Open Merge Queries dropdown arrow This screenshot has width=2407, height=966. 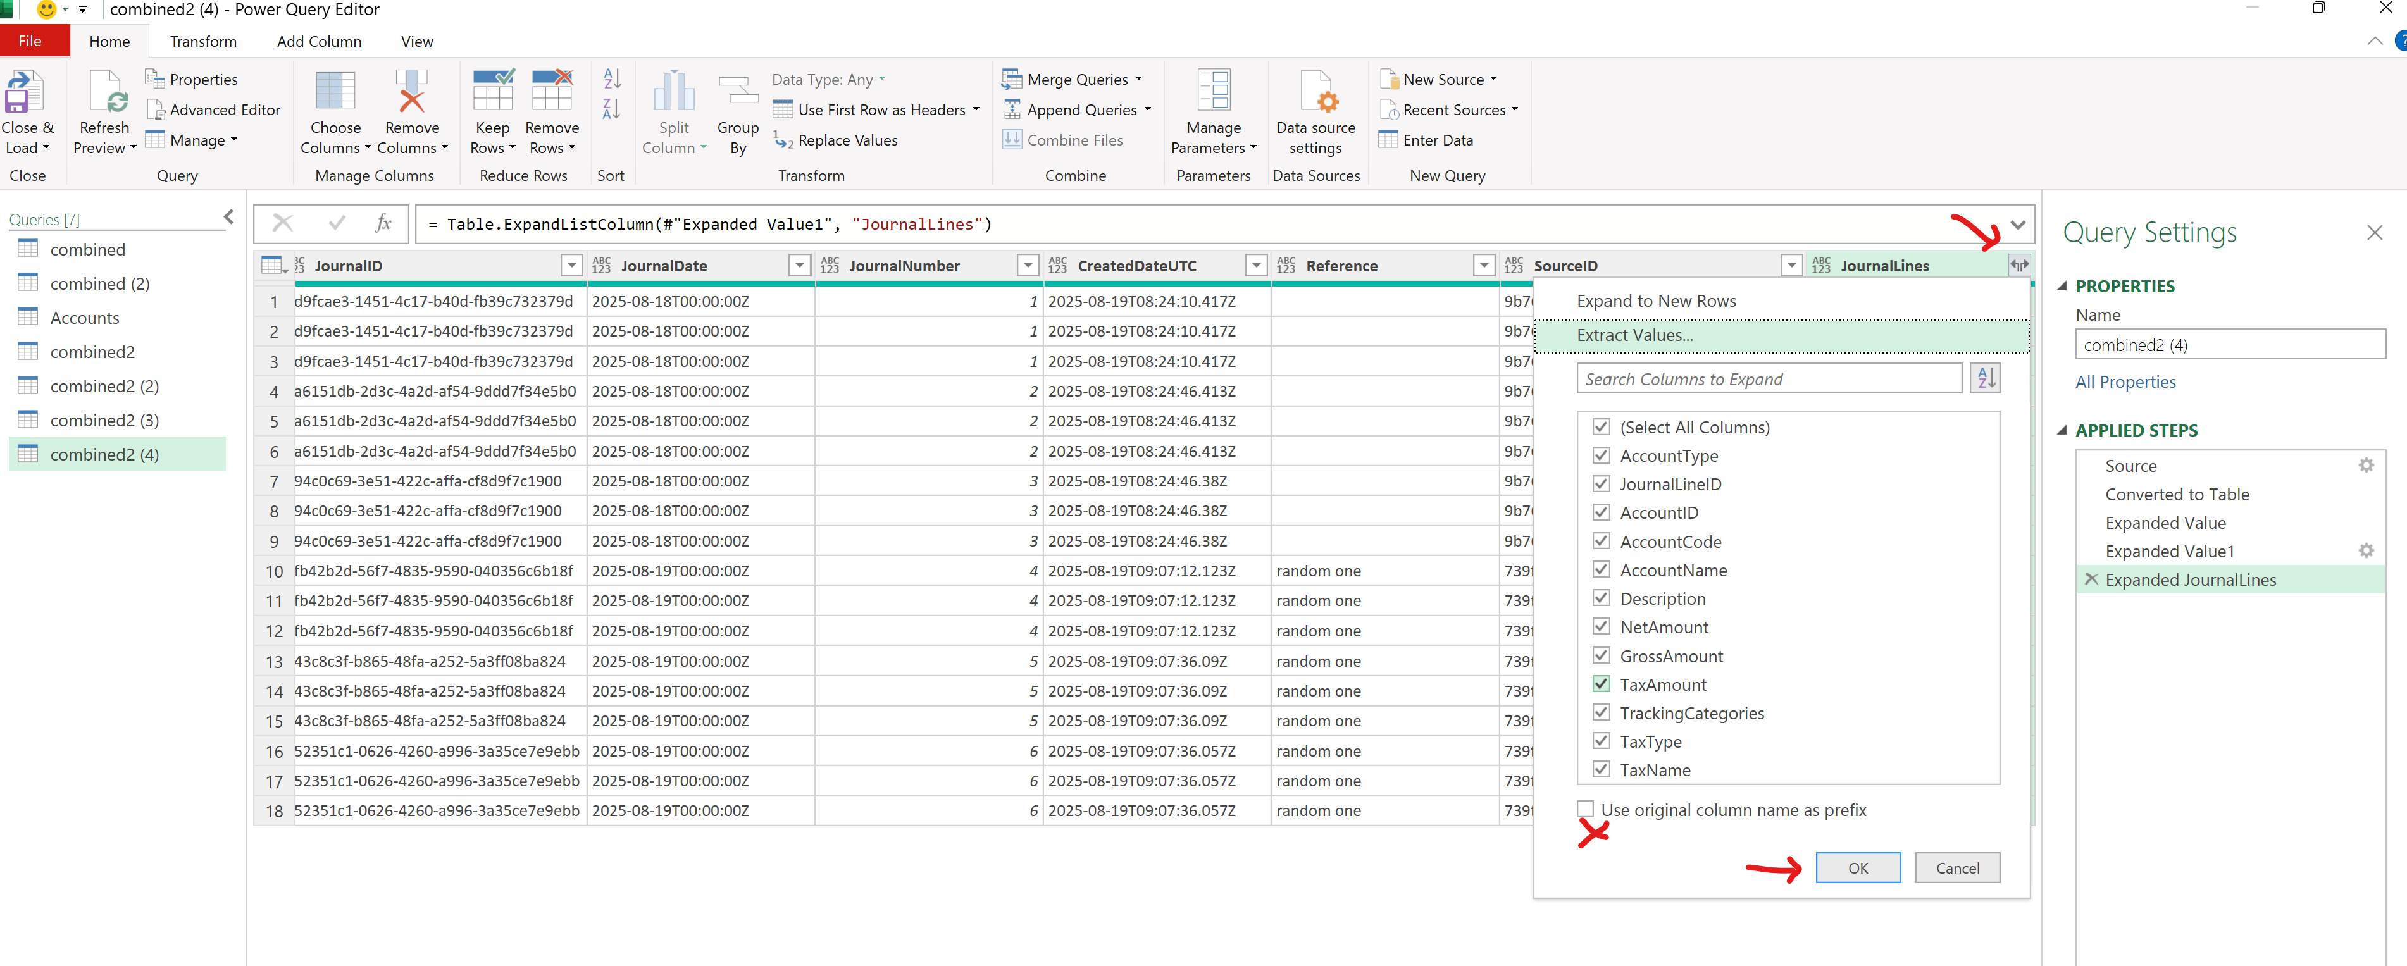pos(1139,80)
